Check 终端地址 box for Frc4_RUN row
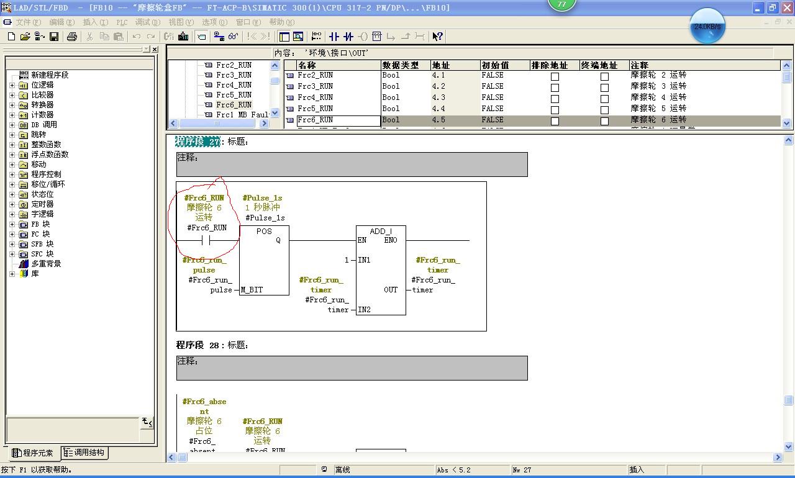Viewport: 795px width, 478px height. [604, 99]
